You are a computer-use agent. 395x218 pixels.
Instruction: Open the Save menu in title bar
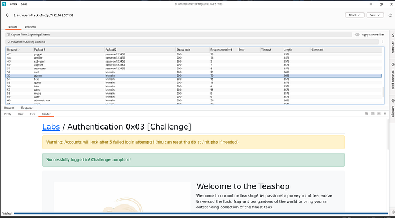(x=24, y=4)
